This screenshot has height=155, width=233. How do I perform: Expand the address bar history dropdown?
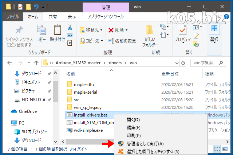coord(177,63)
